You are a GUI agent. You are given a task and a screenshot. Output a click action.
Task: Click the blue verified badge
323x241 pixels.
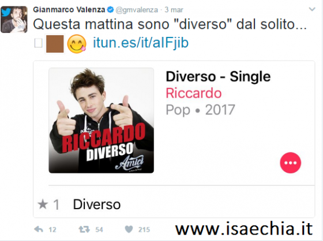pos(111,9)
